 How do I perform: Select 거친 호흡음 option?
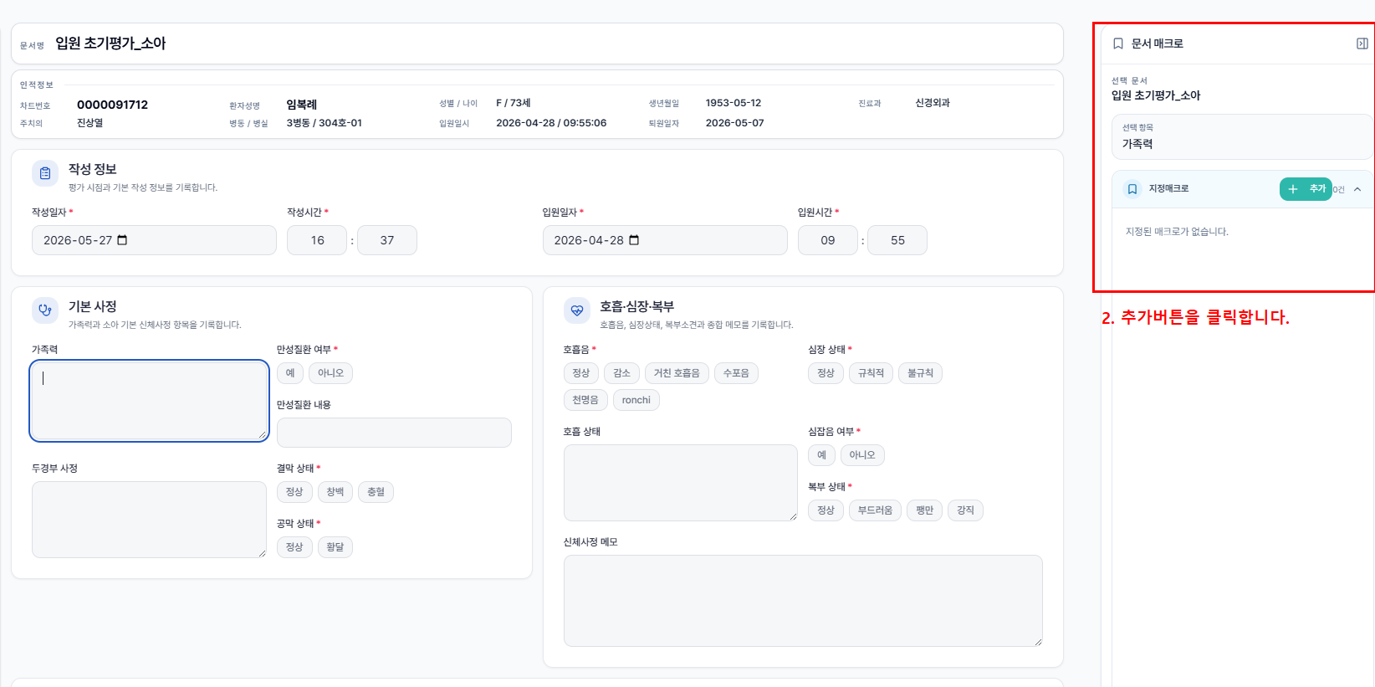677,373
